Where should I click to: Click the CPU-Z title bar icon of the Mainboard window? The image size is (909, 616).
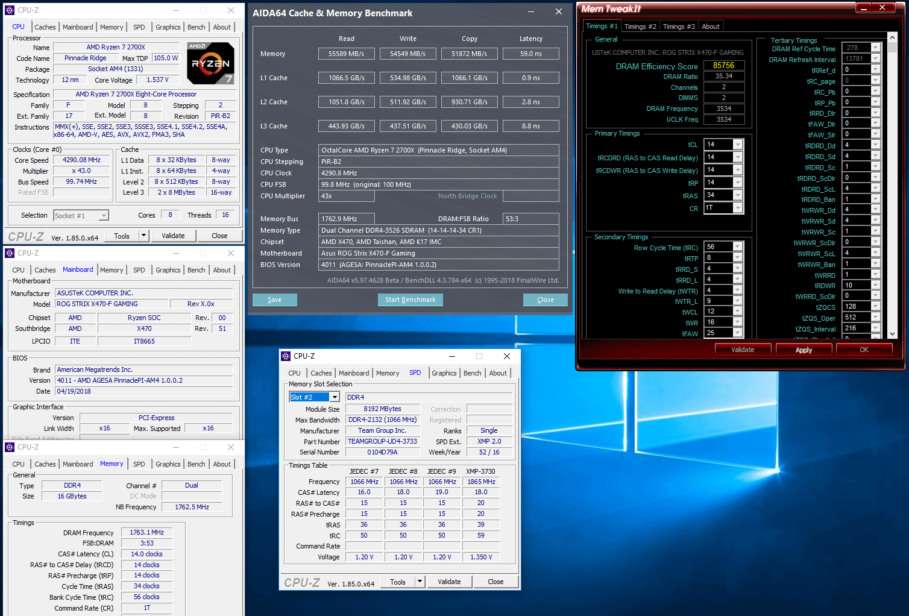10,253
